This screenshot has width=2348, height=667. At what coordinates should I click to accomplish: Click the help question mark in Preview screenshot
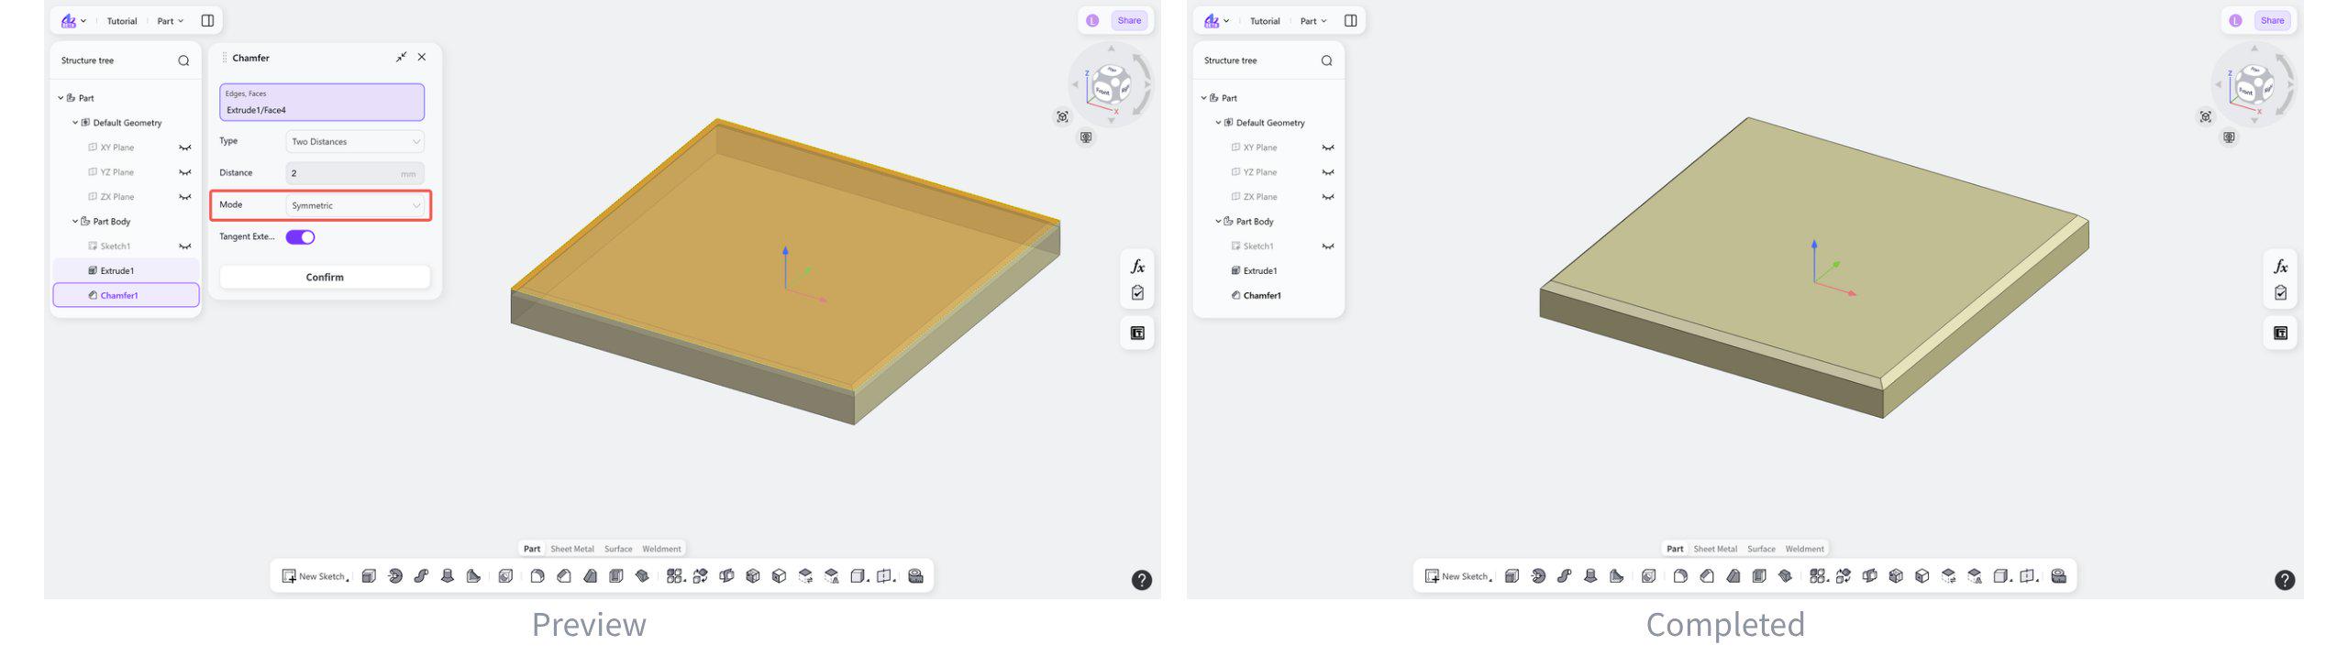tap(1142, 580)
